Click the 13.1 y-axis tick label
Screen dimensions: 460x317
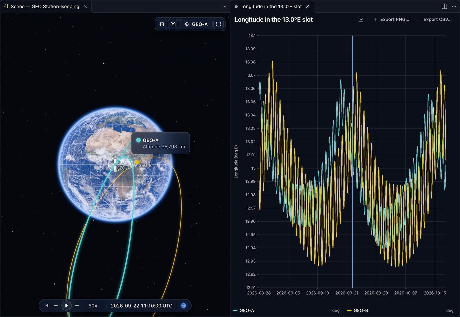(252, 36)
